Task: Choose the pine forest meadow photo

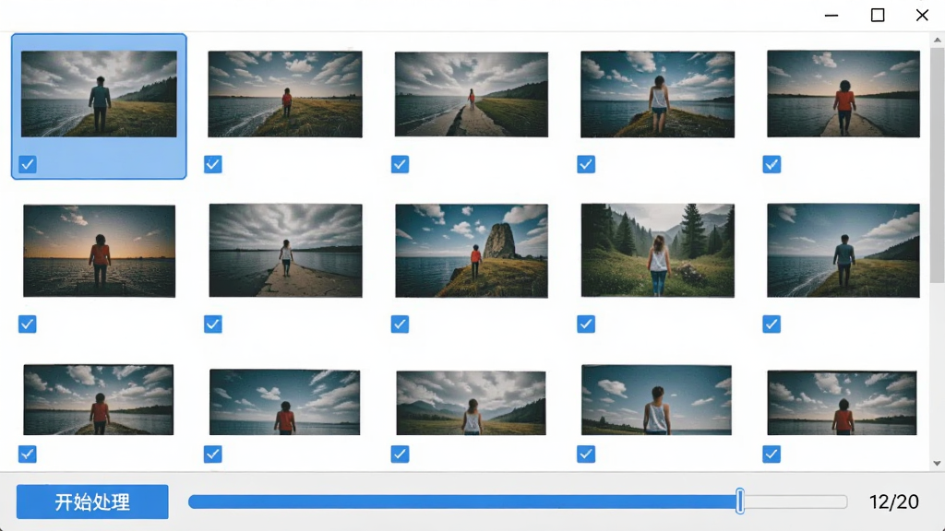Action: [657, 251]
